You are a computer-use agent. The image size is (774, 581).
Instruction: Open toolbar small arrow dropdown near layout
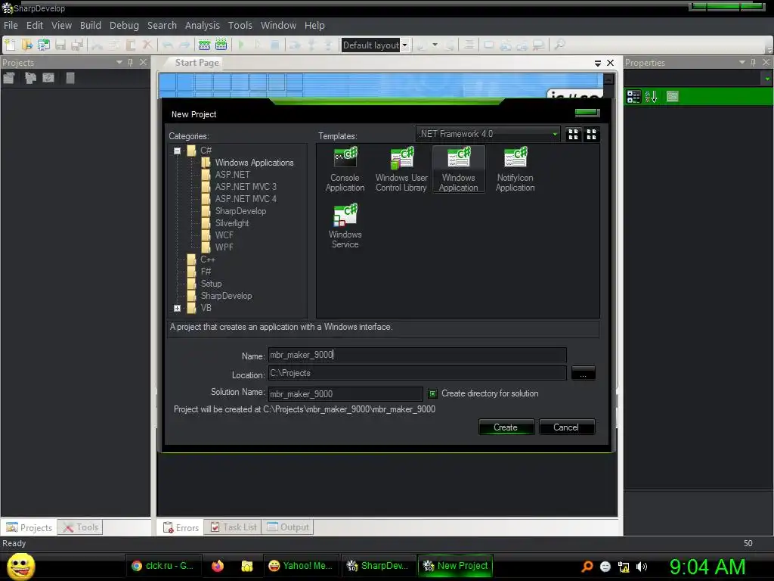tap(435, 45)
